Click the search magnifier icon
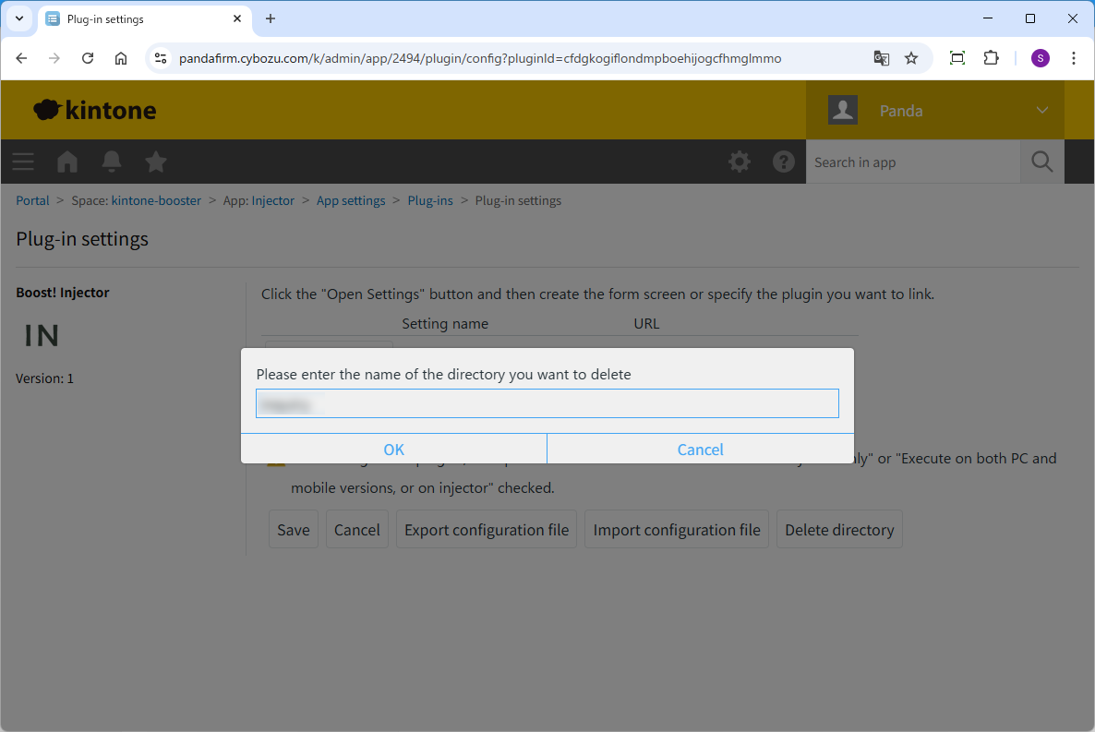This screenshot has height=732, width=1095. [x=1041, y=162]
